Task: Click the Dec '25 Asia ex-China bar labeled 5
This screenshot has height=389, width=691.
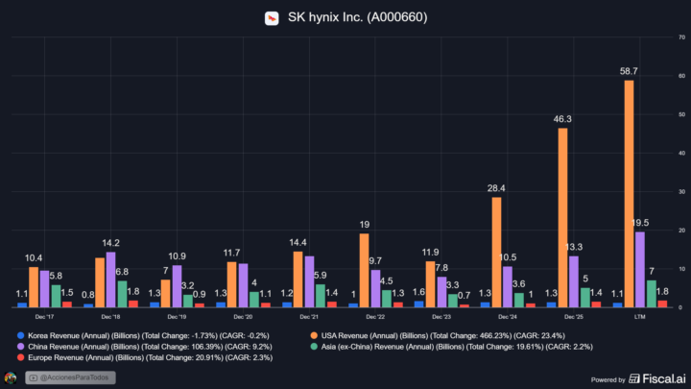Action: pos(585,298)
